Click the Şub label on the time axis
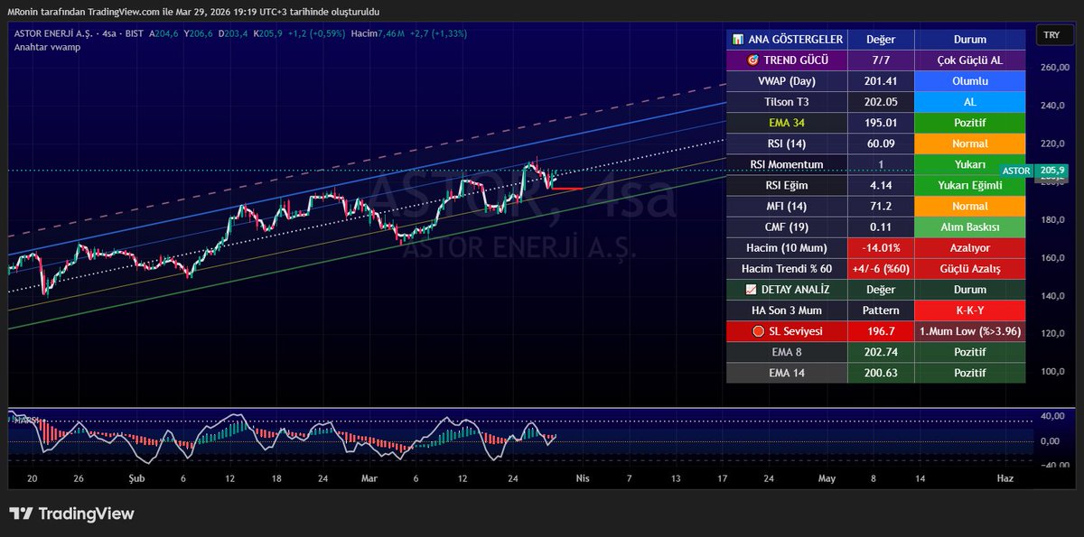1084x537 pixels. 136,479
